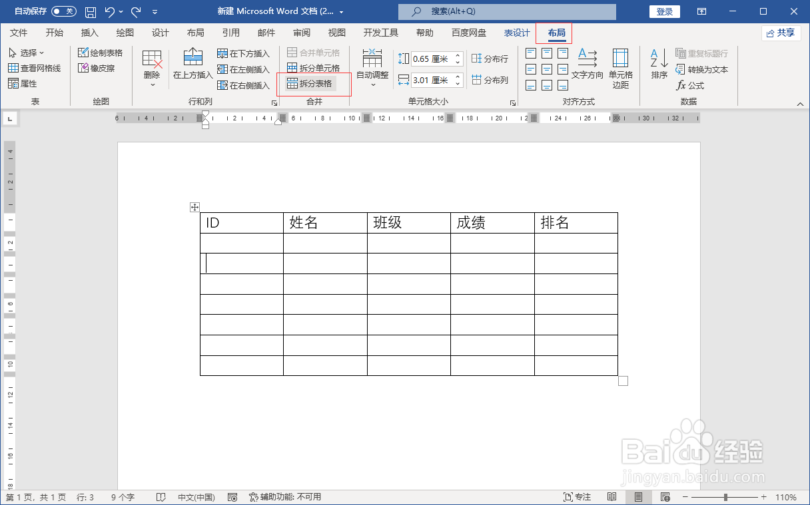Click 在下方插入 insert row below

tap(243, 53)
